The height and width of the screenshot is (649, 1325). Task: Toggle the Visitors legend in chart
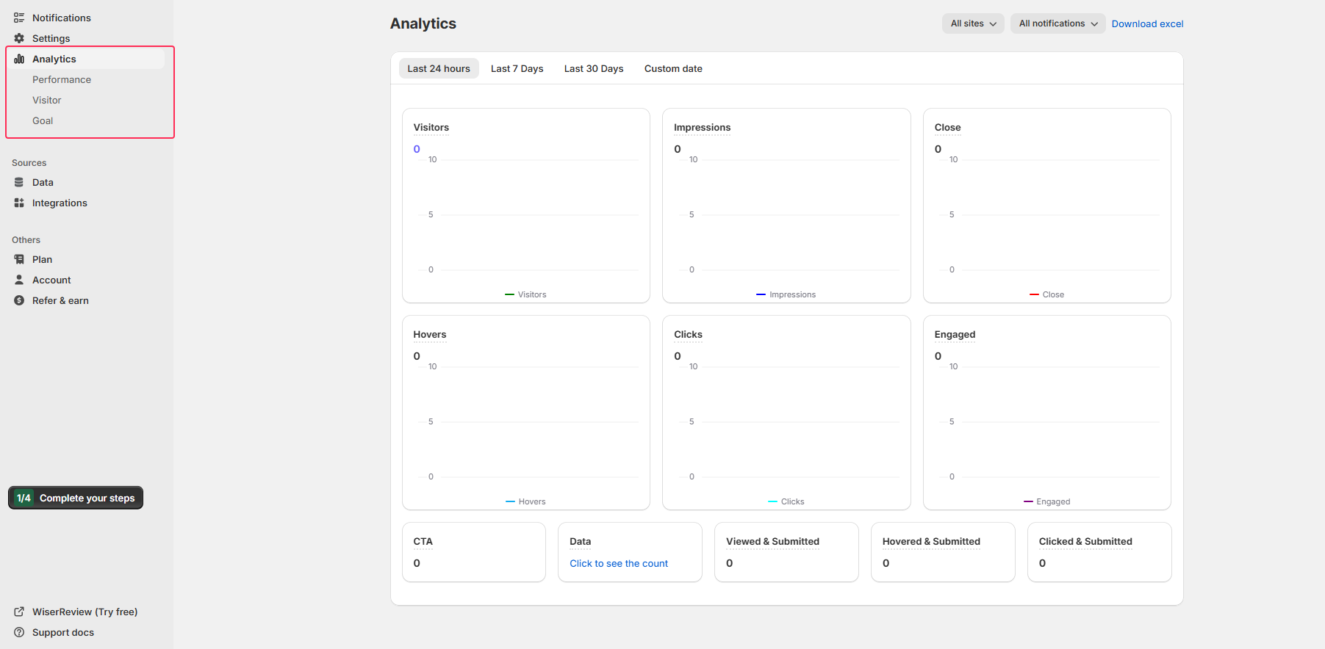tap(525, 294)
